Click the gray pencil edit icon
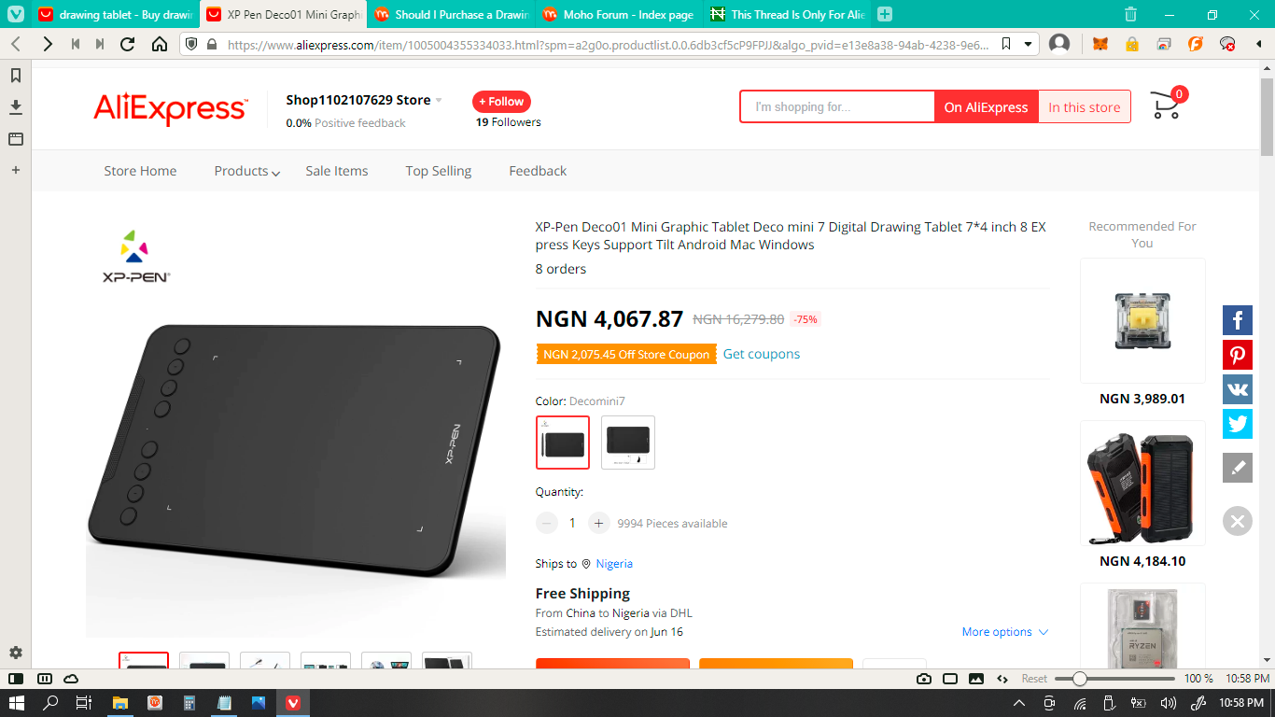 point(1238,468)
